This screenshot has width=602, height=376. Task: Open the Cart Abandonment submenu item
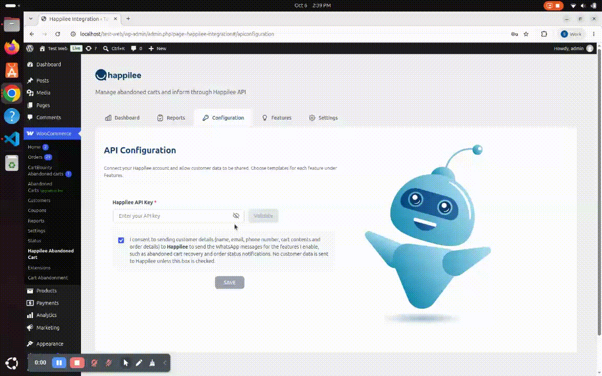click(48, 277)
